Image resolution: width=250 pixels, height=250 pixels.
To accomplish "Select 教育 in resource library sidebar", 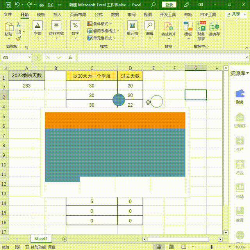I will coord(240,214).
